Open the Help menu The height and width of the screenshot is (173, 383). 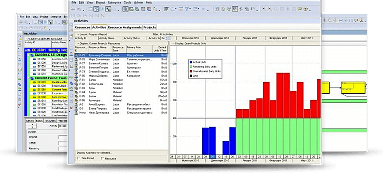click(x=149, y=2)
